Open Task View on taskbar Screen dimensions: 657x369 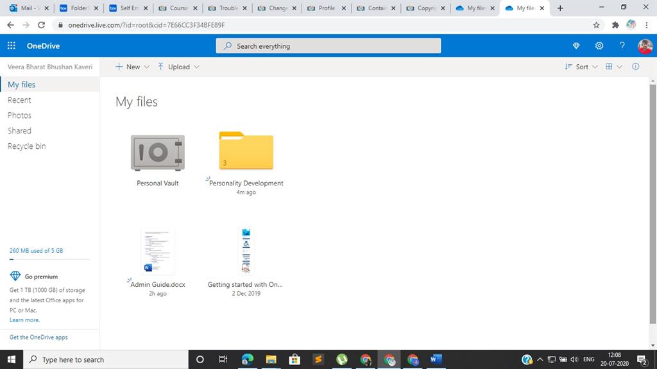click(223, 359)
